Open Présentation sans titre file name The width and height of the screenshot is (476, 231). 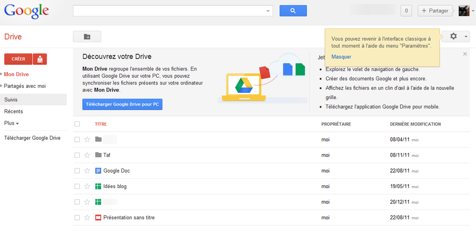pyautogui.click(x=129, y=217)
